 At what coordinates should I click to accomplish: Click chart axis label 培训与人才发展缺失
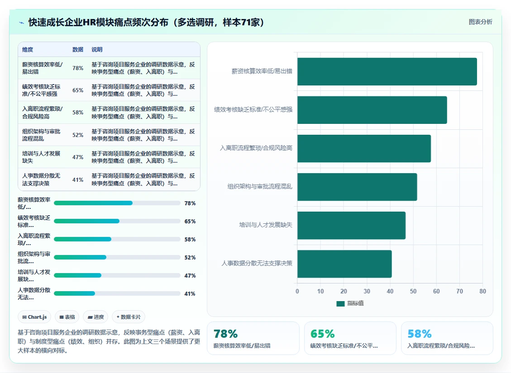pyautogui.click(x=266, y=225)
